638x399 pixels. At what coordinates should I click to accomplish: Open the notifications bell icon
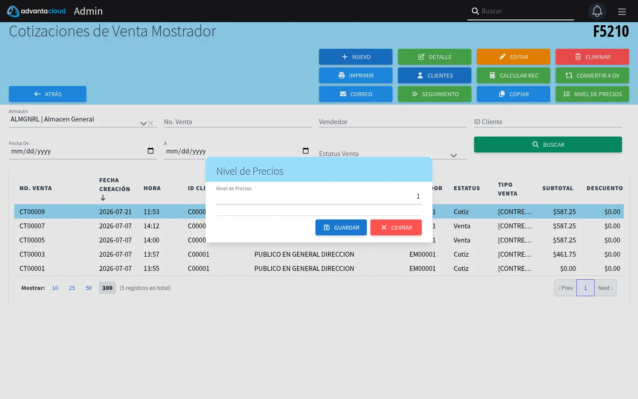click(x=597, y=11)
